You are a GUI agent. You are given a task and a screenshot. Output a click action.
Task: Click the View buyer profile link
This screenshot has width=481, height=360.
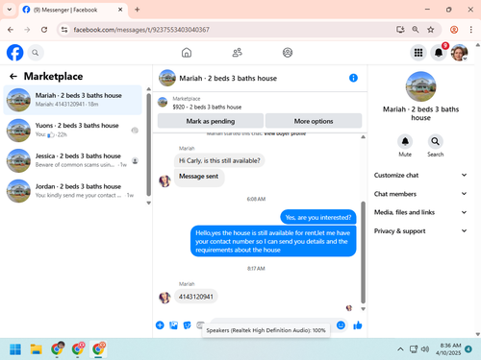285,133
